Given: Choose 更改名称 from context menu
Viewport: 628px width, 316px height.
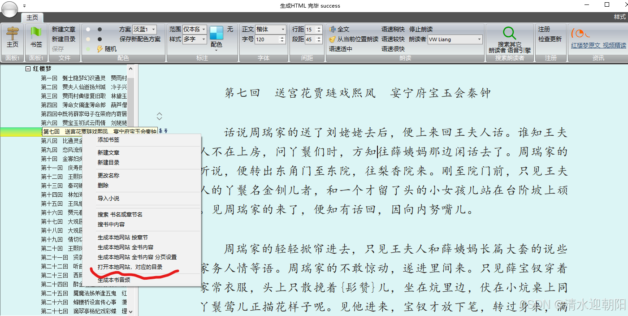Looking at the screenshot, I should pos(108,176).
